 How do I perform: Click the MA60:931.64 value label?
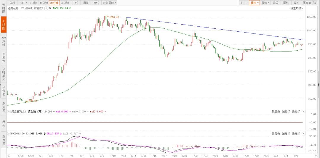[60, 8]
